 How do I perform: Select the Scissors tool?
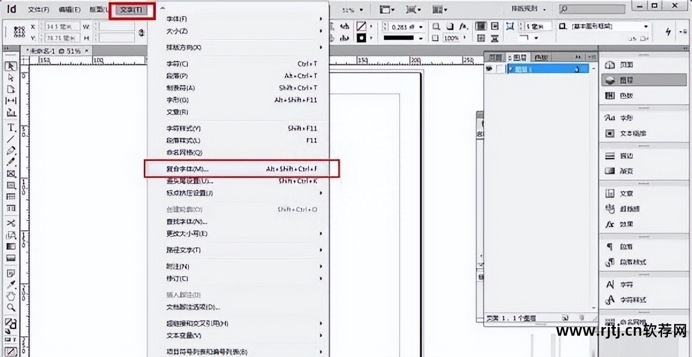click(x=11, y=223)
